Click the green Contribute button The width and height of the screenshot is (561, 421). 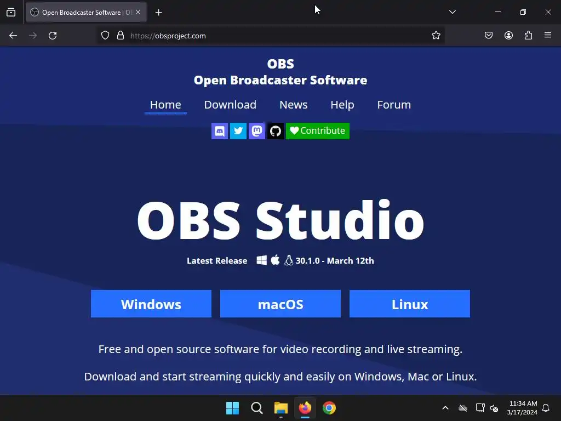(x=317, y=131)
